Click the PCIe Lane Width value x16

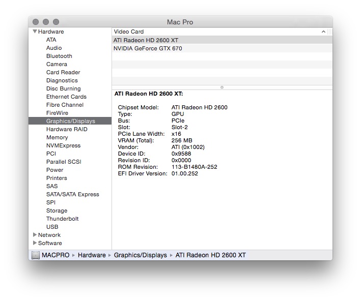click(176, 134)
